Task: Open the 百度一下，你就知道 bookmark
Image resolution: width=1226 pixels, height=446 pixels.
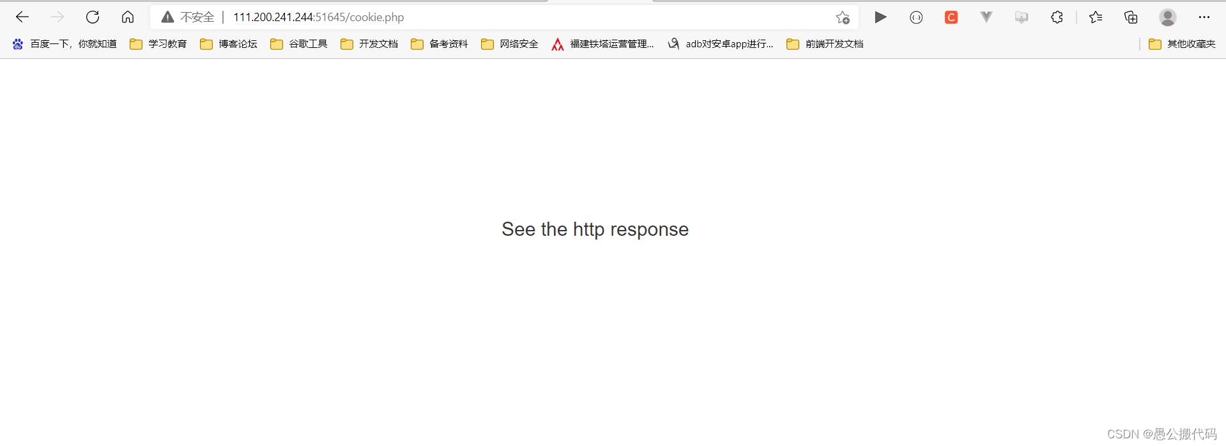Action: click(x=65, y=44)
